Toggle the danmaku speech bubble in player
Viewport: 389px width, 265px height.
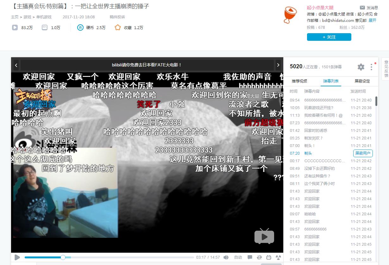[x=250, y=257]
